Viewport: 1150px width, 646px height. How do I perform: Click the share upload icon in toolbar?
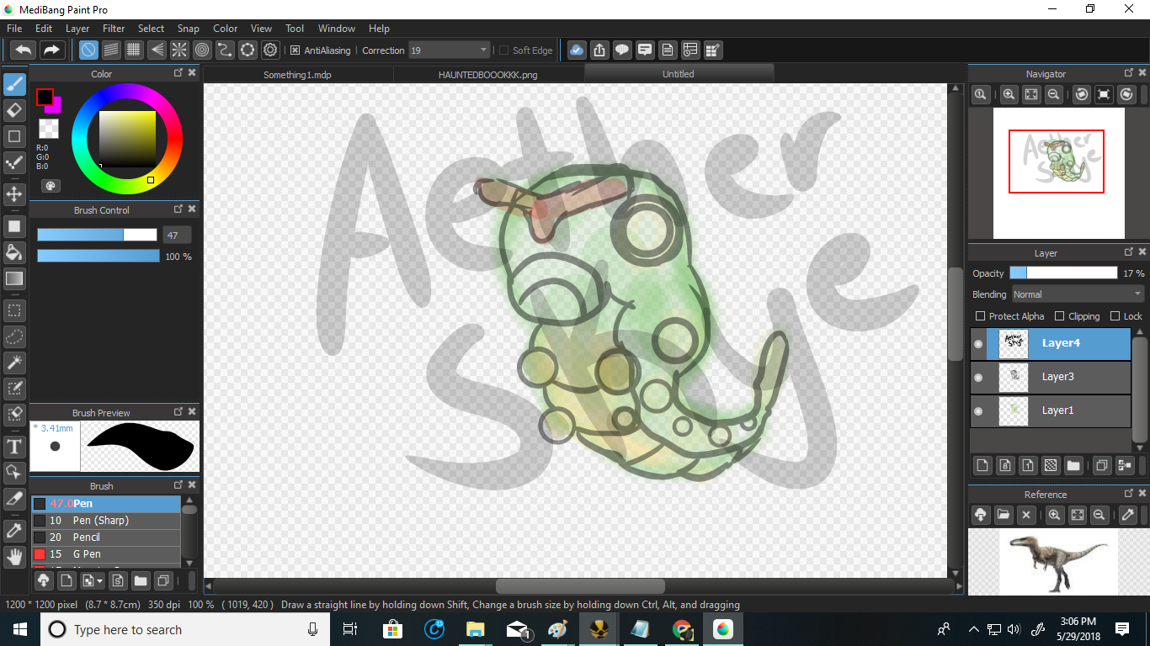coord(599,50)
